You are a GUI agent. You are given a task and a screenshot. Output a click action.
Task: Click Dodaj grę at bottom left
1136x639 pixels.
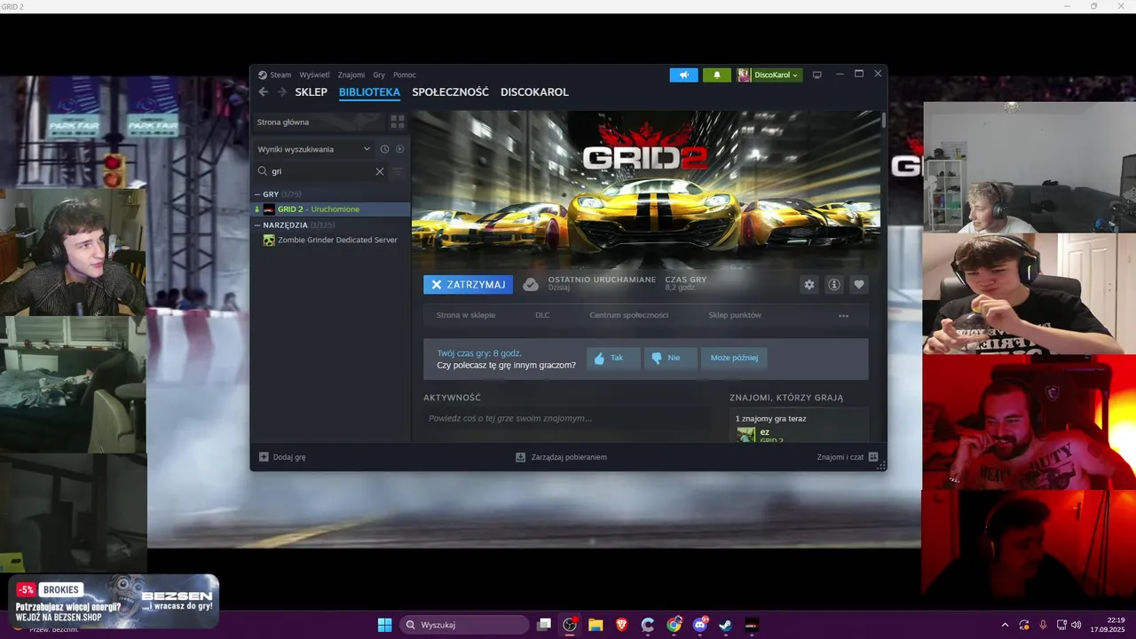tap(282, 457)
